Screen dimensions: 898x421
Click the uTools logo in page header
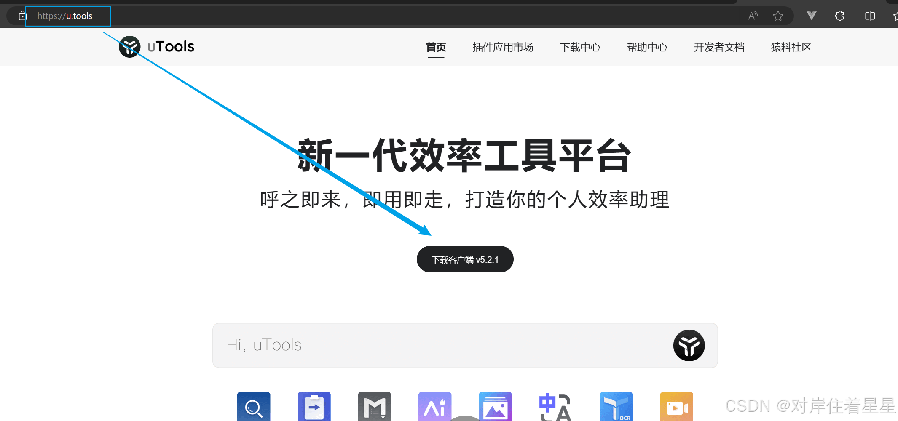click(129, 47)
